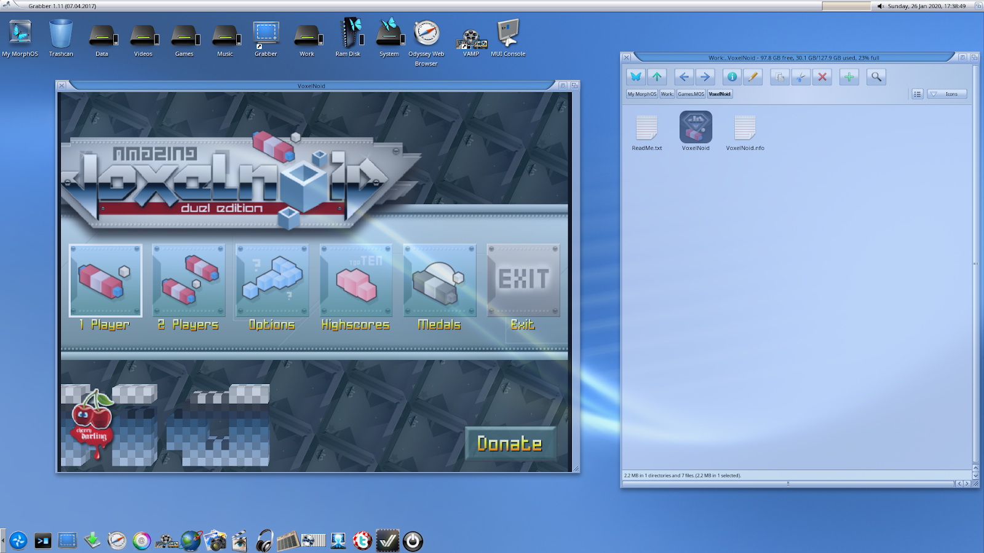Screen dimensions: 984x553
Task: Select the System drive icon
Action: [x=389, y=38]
